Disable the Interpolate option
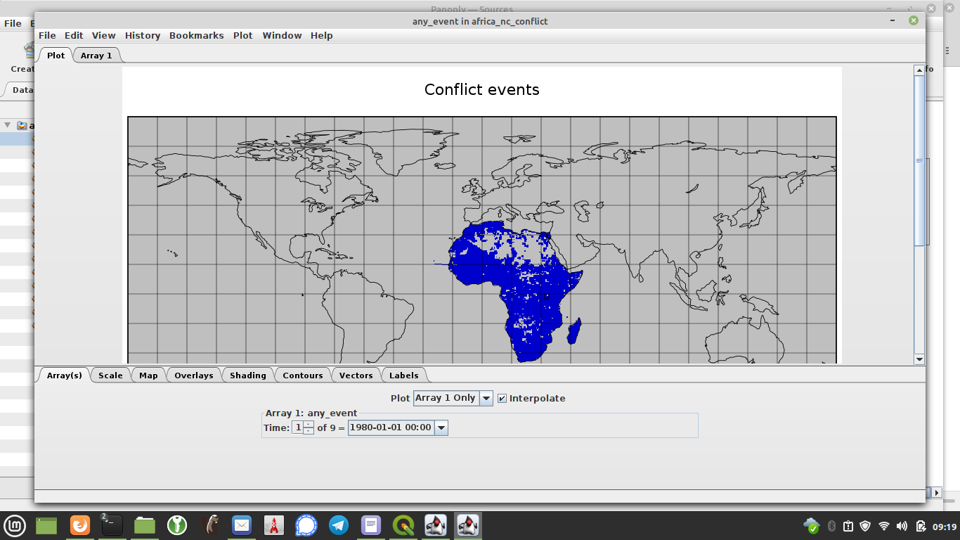Screen dimensions: 960x540 501,398
